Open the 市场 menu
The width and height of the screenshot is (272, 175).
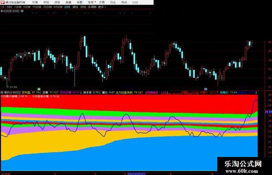tap(46, 2)
